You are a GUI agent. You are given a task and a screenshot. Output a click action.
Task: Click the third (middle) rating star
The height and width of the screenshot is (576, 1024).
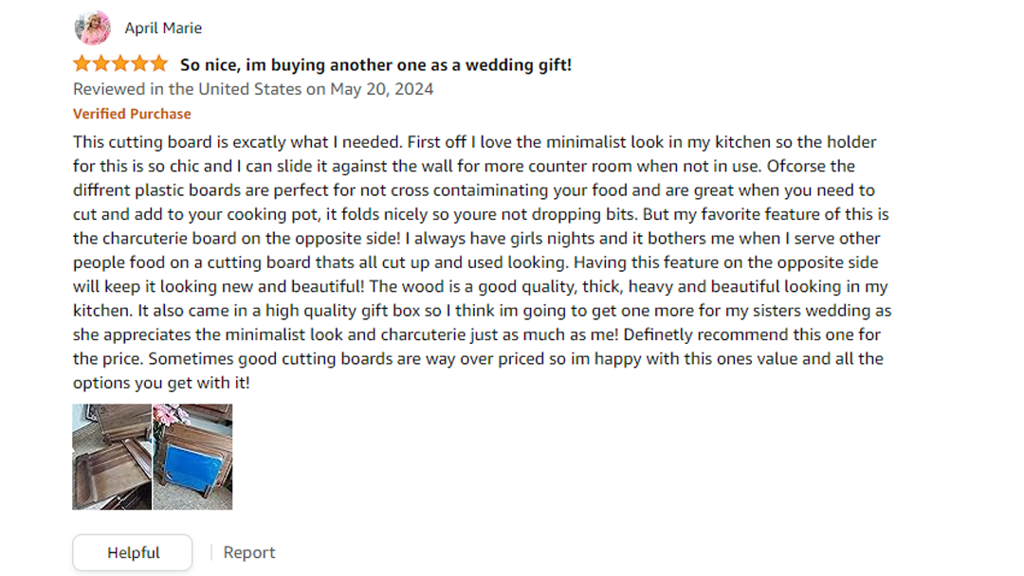coord(120,64)
